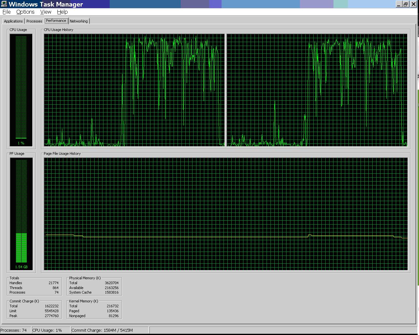Click the right CPU Usage History graph
Viewport: 419px width, 335px height.
pyautogui.click(x=317, y=90)
